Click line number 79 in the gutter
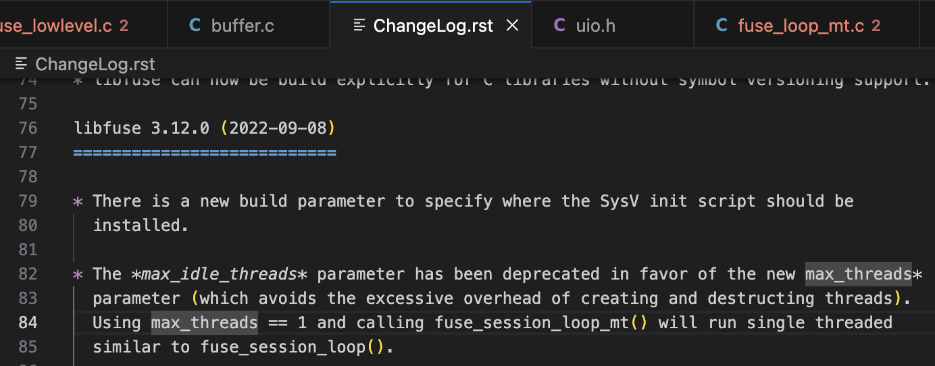Screen dimensions: 935x366 coord(28,201)
